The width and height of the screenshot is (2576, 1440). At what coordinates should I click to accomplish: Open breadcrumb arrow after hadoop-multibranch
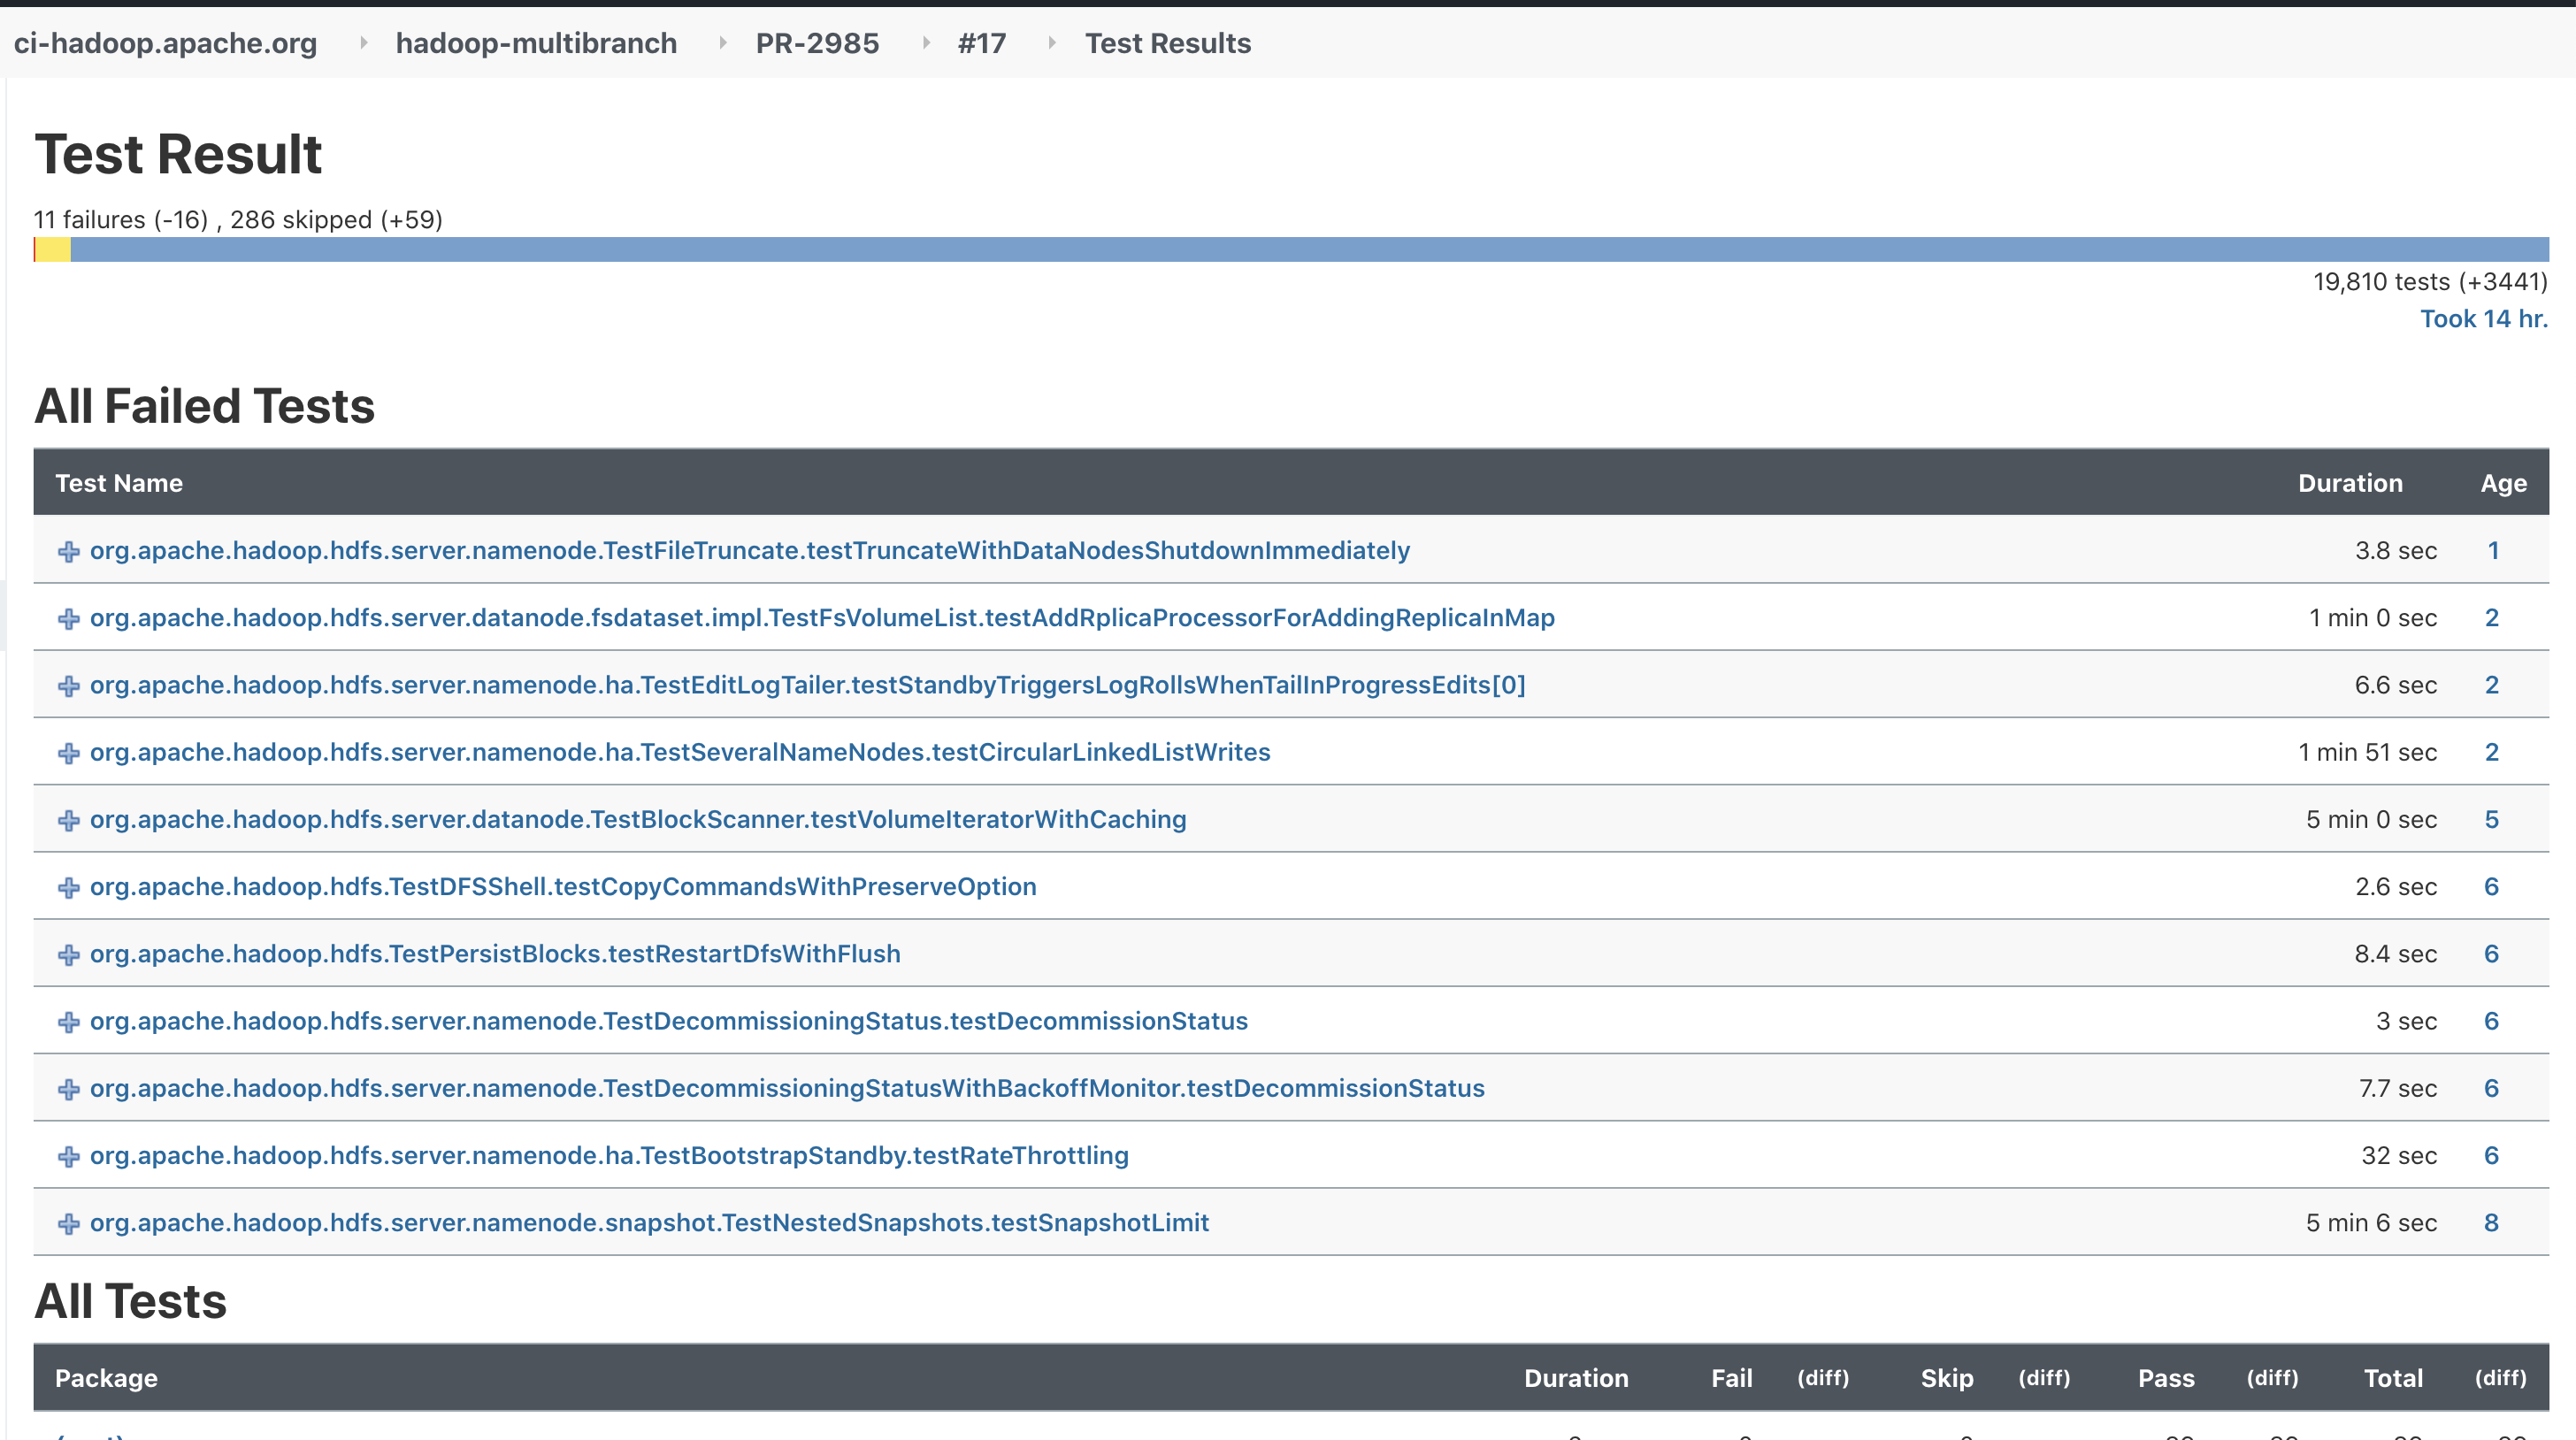click(722, 43)
